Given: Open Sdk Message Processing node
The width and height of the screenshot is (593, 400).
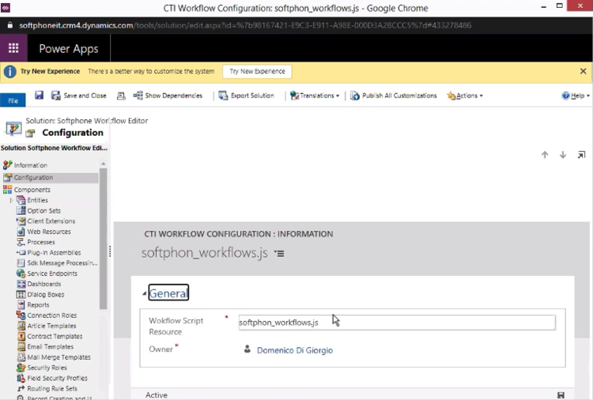Looking at the screenshot, I should click(x=62, y=262).
